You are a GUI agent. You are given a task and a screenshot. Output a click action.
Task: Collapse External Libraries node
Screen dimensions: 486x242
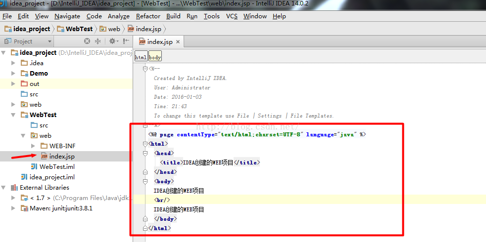click(x=4, y=188)
